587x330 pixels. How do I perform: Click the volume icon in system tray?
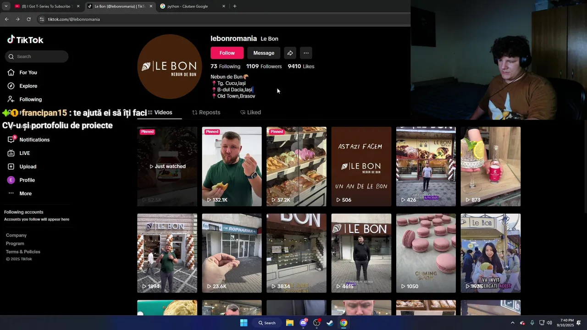[549, 323]
